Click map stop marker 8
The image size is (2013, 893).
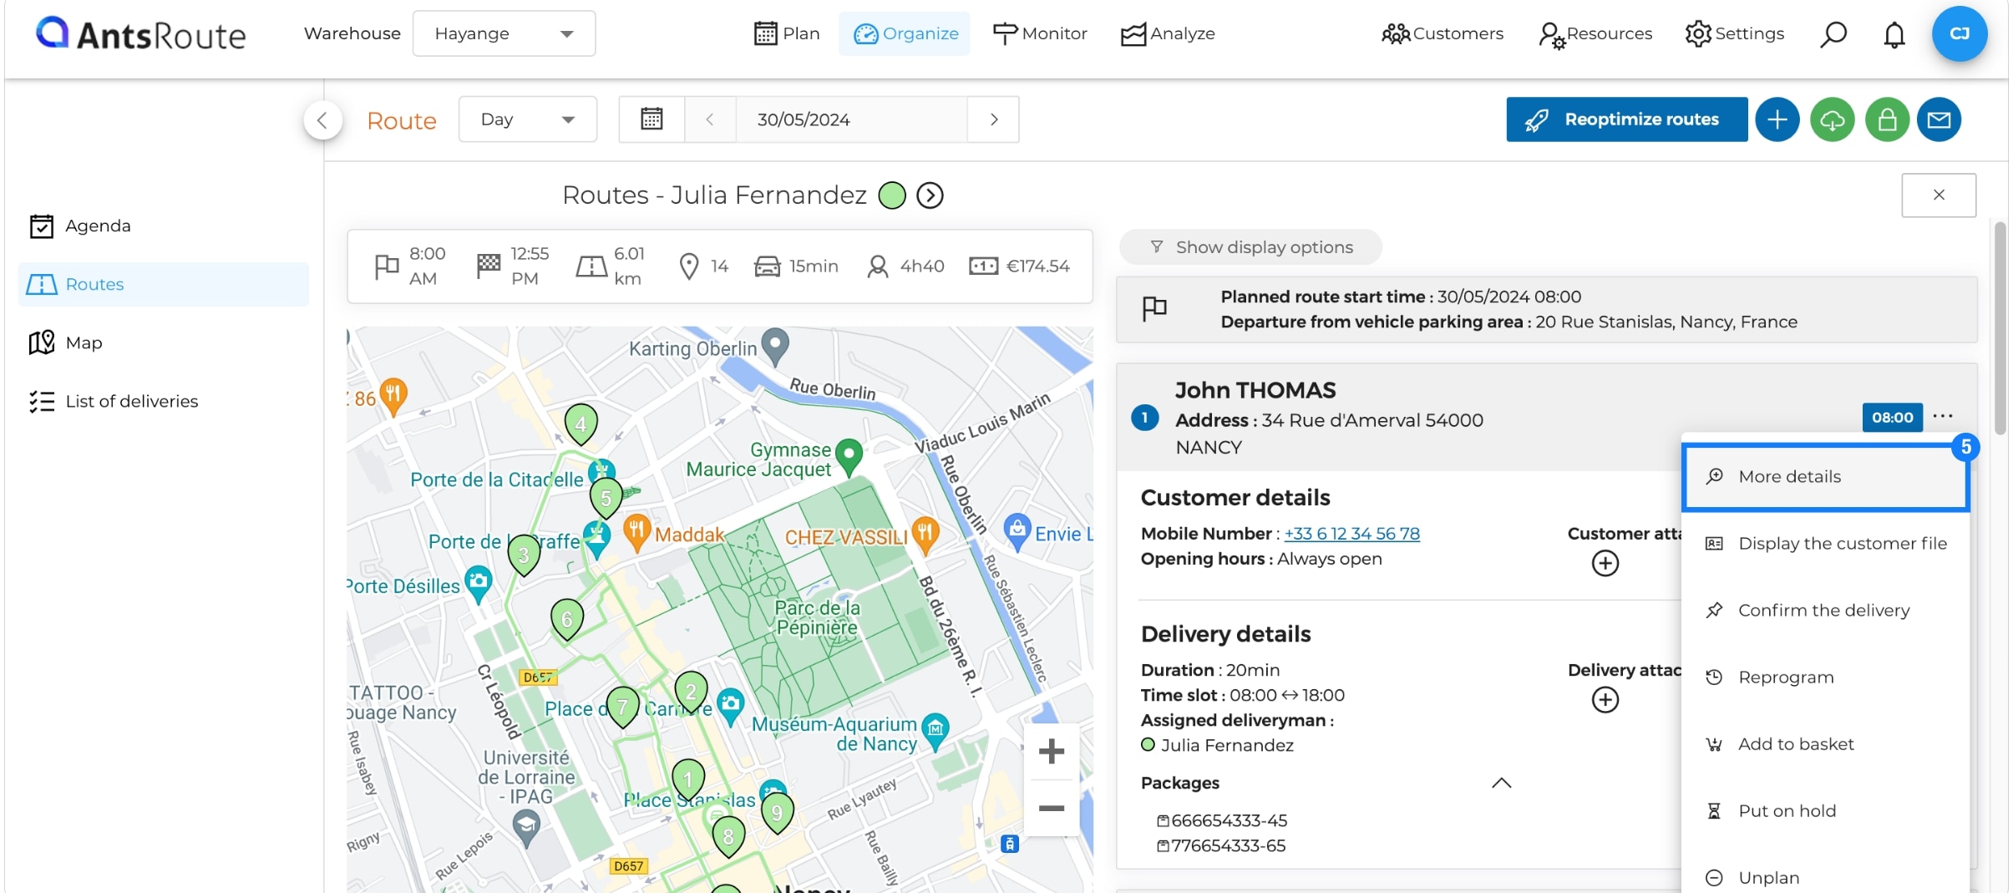(x=728, y=835)
